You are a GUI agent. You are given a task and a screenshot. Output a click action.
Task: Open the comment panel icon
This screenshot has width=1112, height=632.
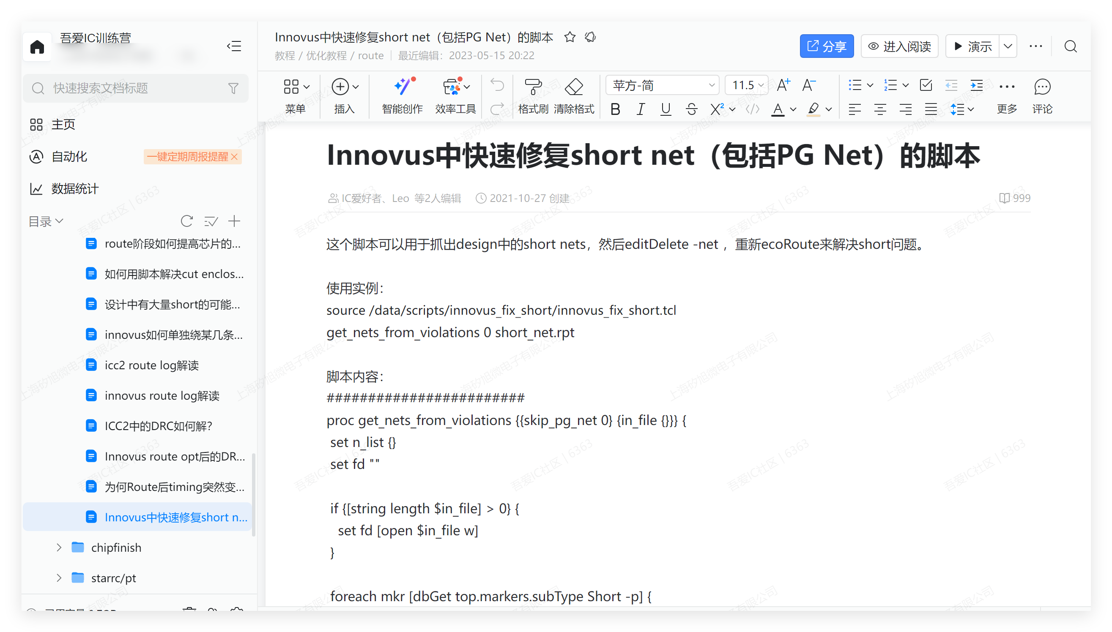pyautogui.click(x=1042, y=87)
